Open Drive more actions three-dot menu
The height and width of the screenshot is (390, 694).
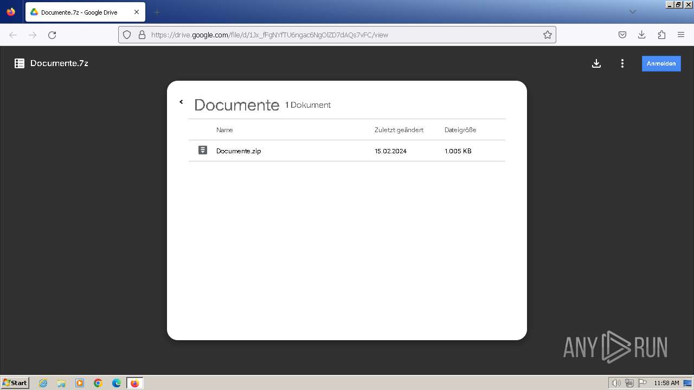coord(622,63)
